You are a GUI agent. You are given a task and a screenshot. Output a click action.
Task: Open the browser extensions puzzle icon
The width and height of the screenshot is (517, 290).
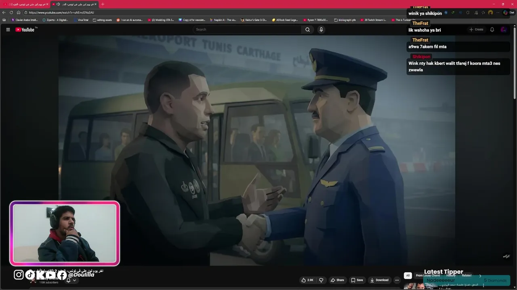click(468, 12)
